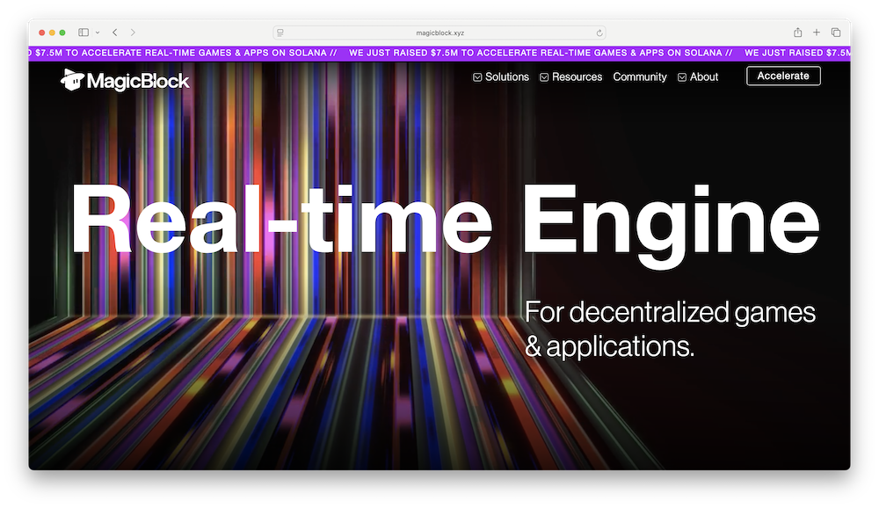Minimize the Safari window

[52, 33]
